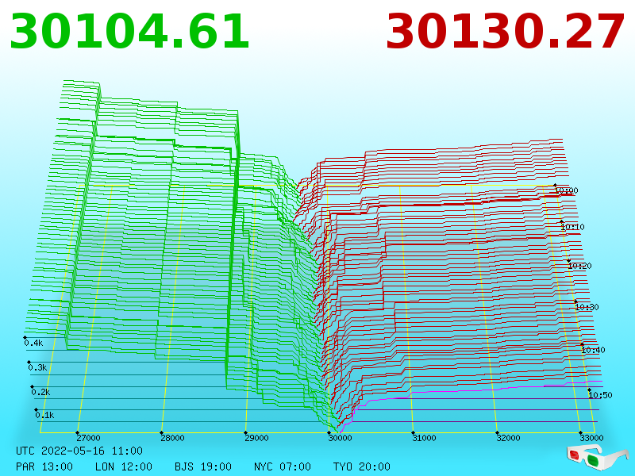The height and width of the screenshot is (476, 635).
Task: Click the green bid price 30104.61
Action: click(x=129, y=32)
